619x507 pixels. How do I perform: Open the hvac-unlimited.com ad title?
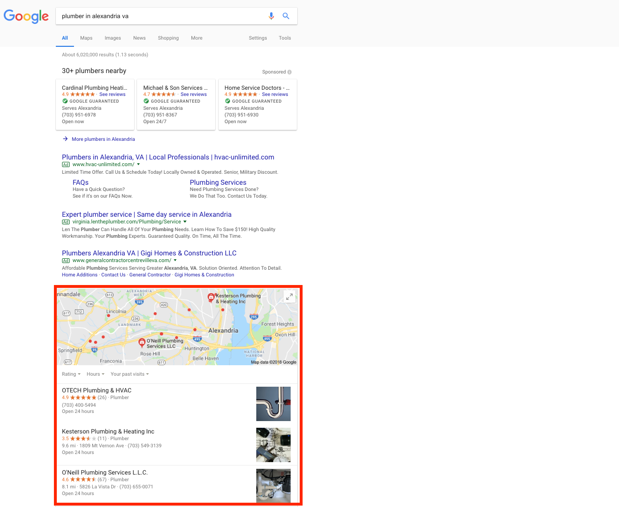click(x=168, y=157)
